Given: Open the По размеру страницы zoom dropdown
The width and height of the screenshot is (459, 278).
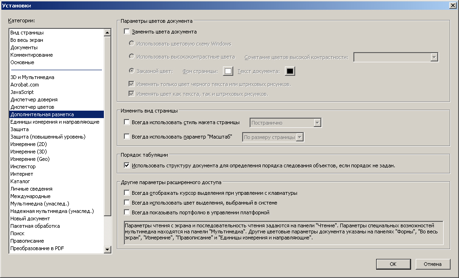Looking at the screenshot, I should [x=273, y=137].
